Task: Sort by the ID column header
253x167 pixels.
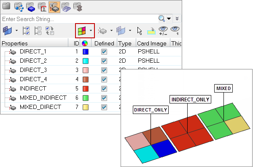Action: [76, 43]
